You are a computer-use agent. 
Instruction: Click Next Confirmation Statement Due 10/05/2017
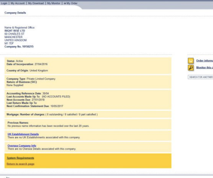[35, 106]
